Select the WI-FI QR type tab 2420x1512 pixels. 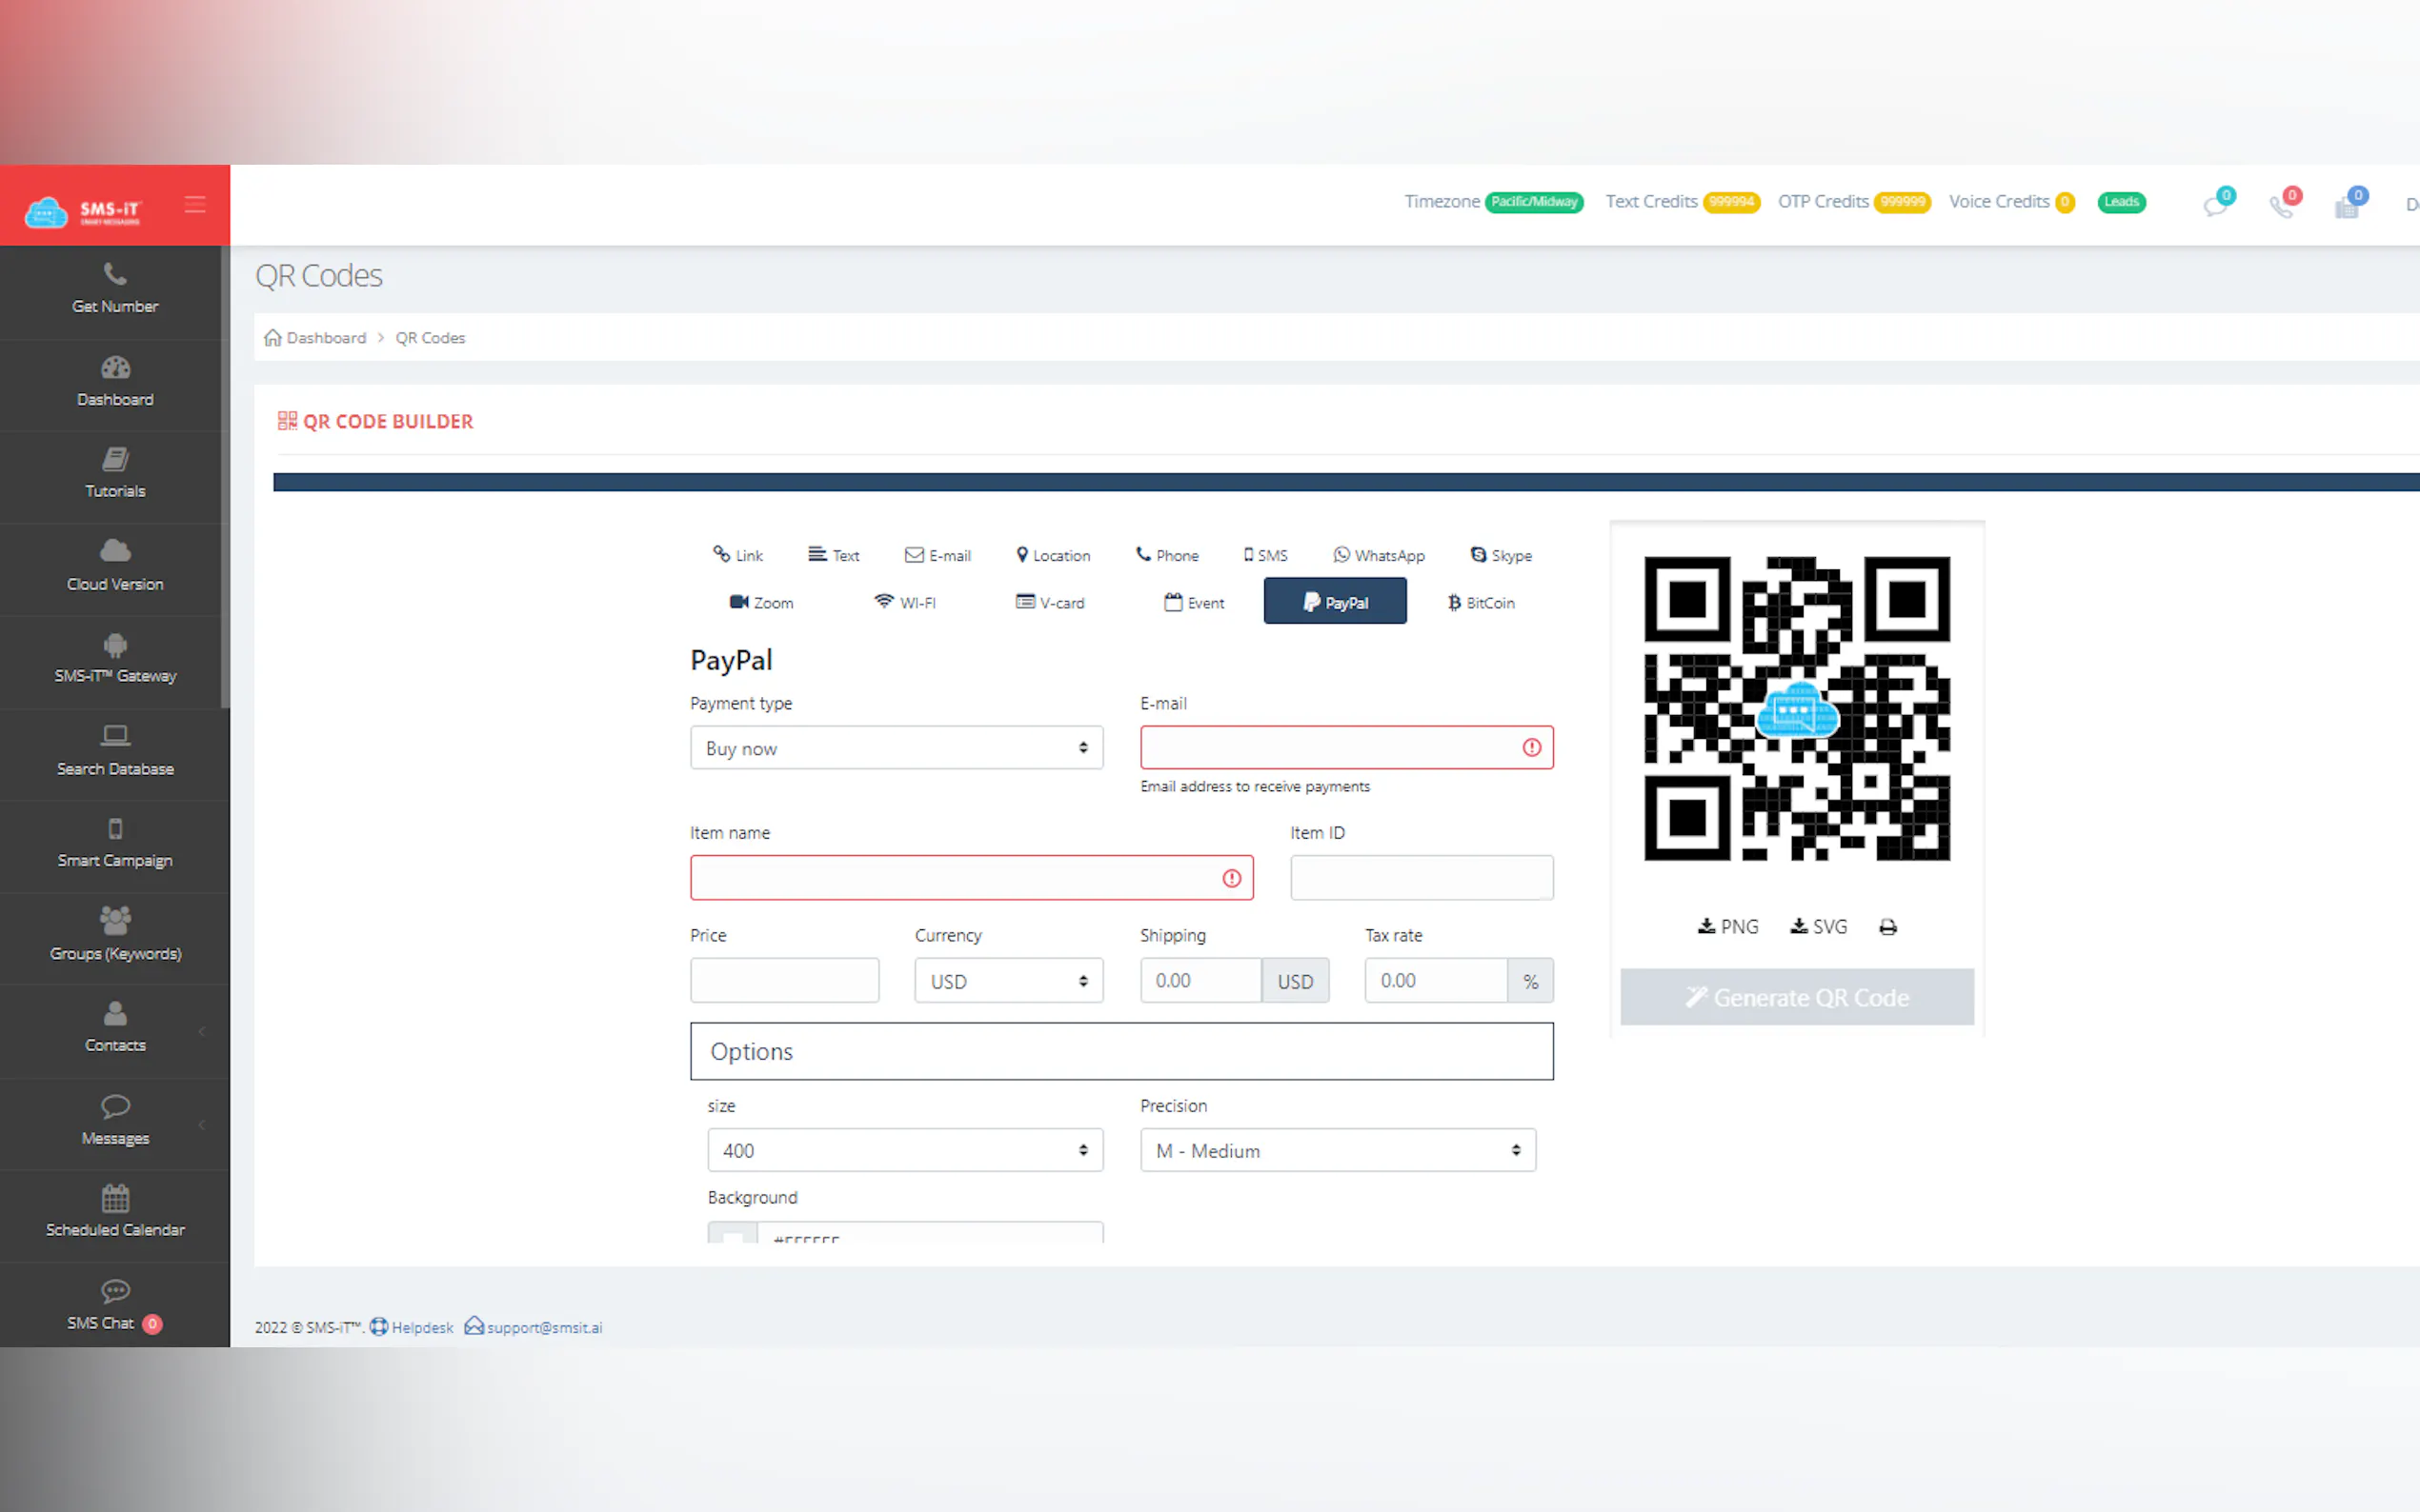(x=904, y=603)
